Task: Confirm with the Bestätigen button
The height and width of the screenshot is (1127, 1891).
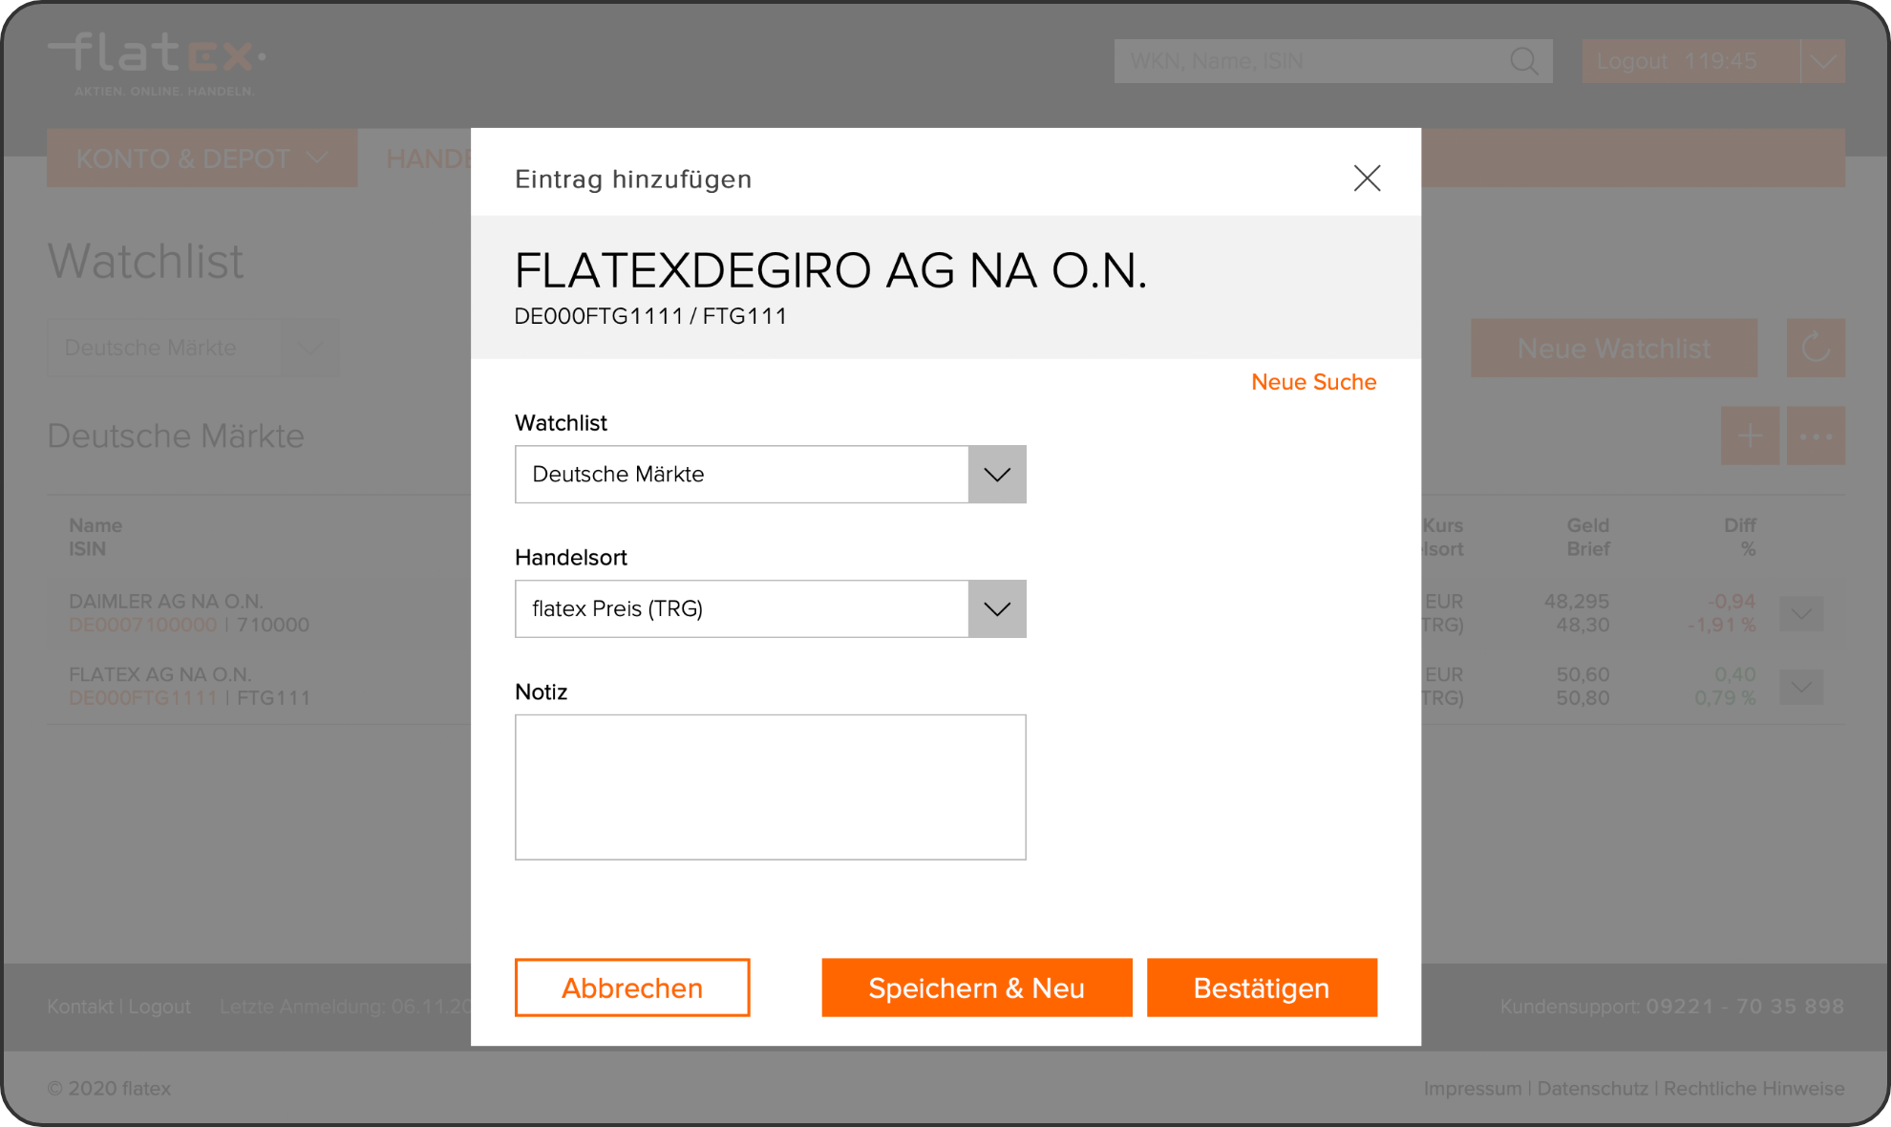Action: (x=1261, y=988)
